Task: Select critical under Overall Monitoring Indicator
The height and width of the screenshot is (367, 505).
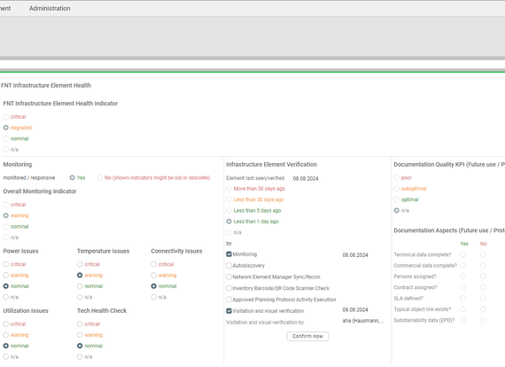Action: (x=6, y=205)
